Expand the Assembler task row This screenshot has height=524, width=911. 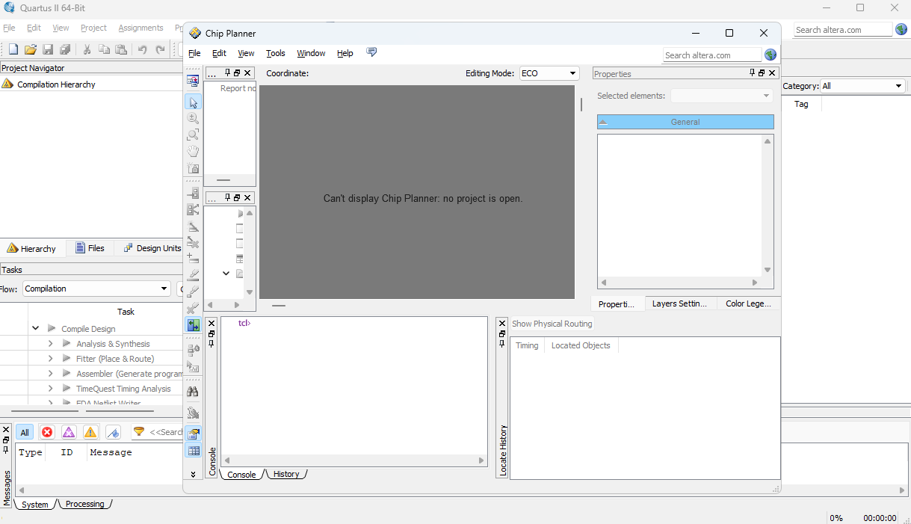click(50, 374)
